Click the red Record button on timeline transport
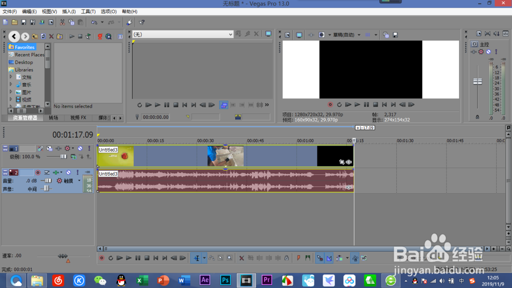512x288 pixels. pyautogui.click(x=101, y=258)
